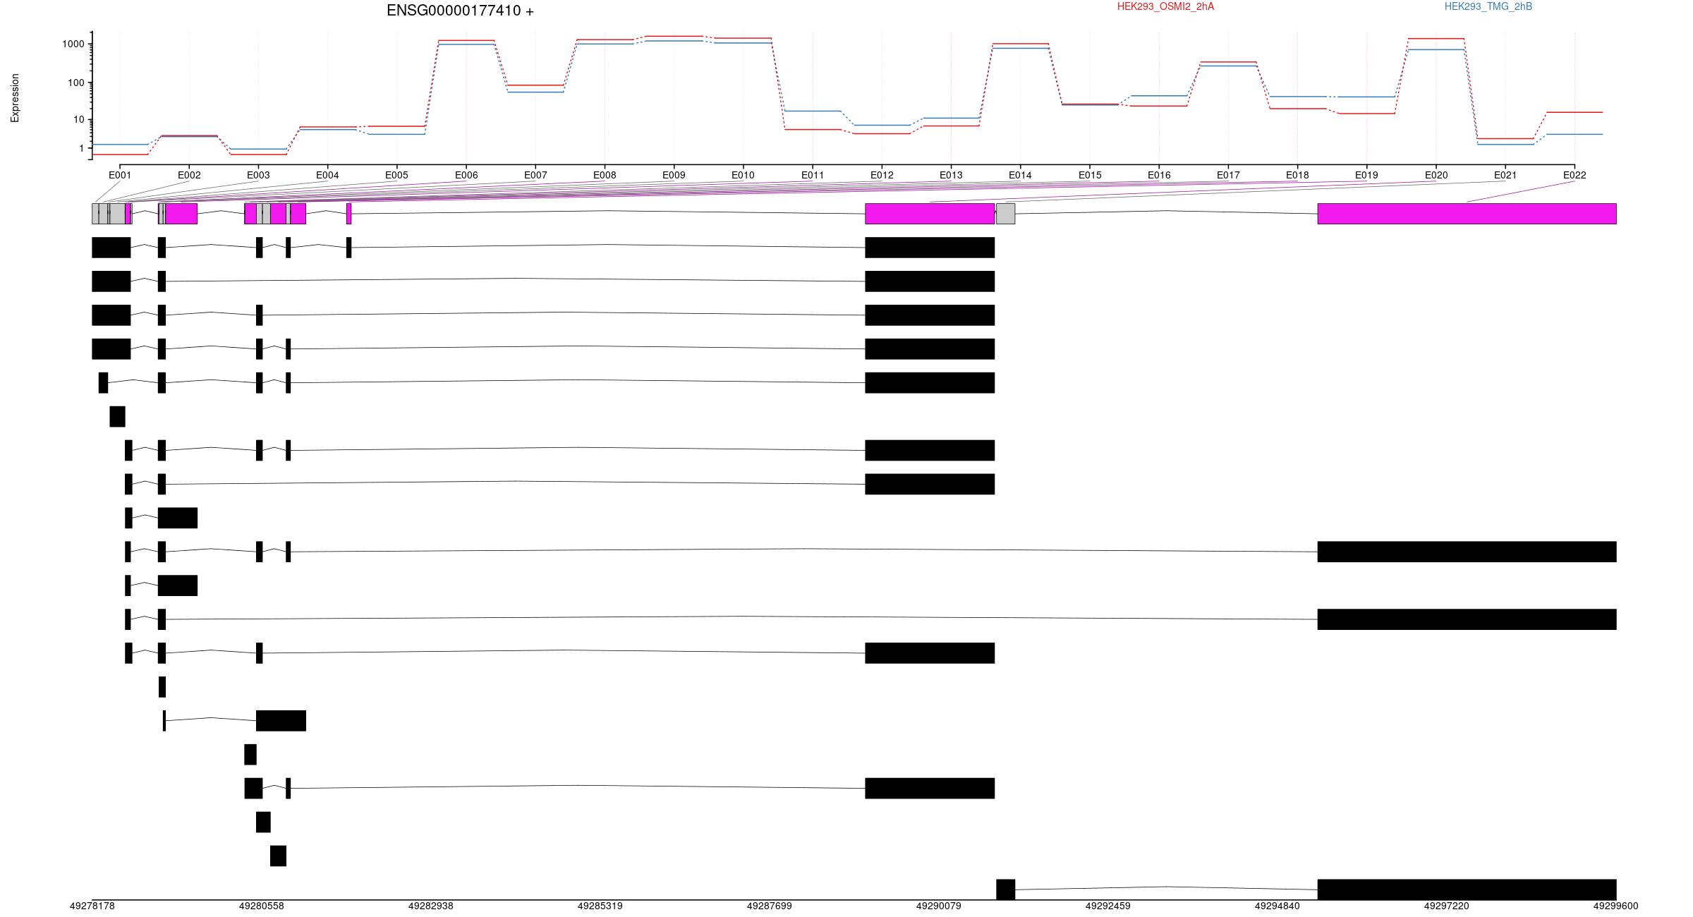Click the E014 exon bin label
This screenshot has height=917, width=1693.
click(1020, 175)
